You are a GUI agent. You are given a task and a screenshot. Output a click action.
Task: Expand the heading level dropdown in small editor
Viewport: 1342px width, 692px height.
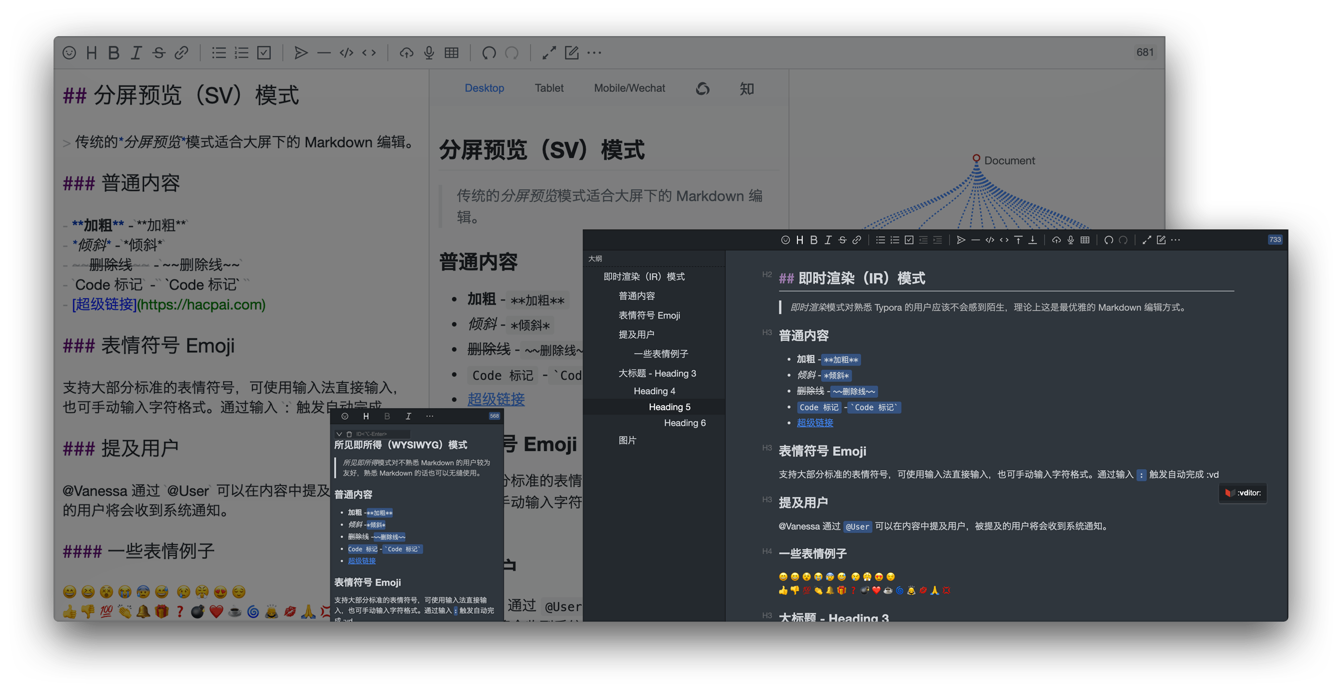tap(339, 434)
